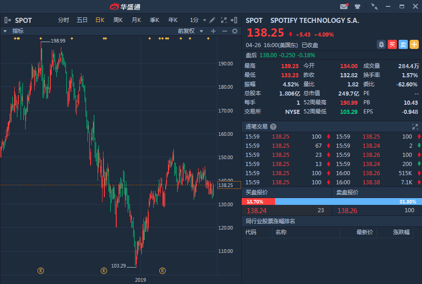Zoom in chart with plus icon

[213, 31]
